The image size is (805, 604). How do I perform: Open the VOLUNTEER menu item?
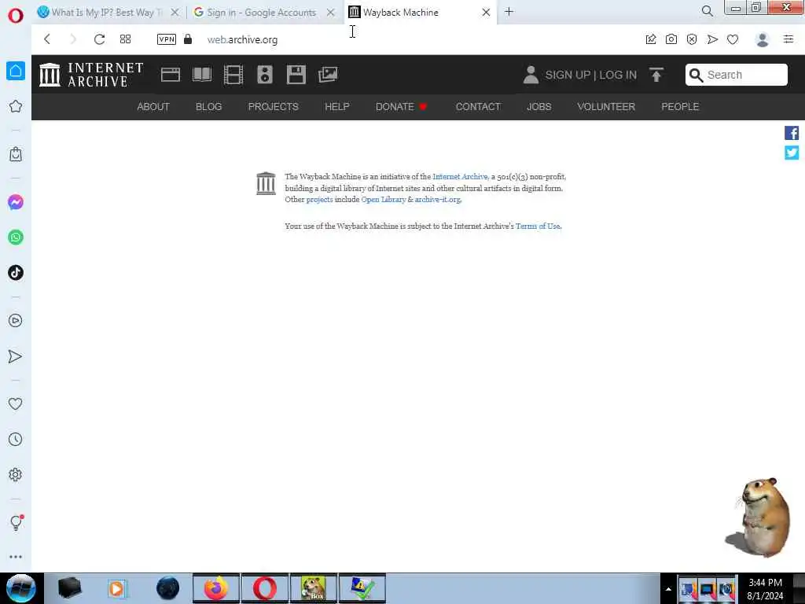(x=606, y=107)
